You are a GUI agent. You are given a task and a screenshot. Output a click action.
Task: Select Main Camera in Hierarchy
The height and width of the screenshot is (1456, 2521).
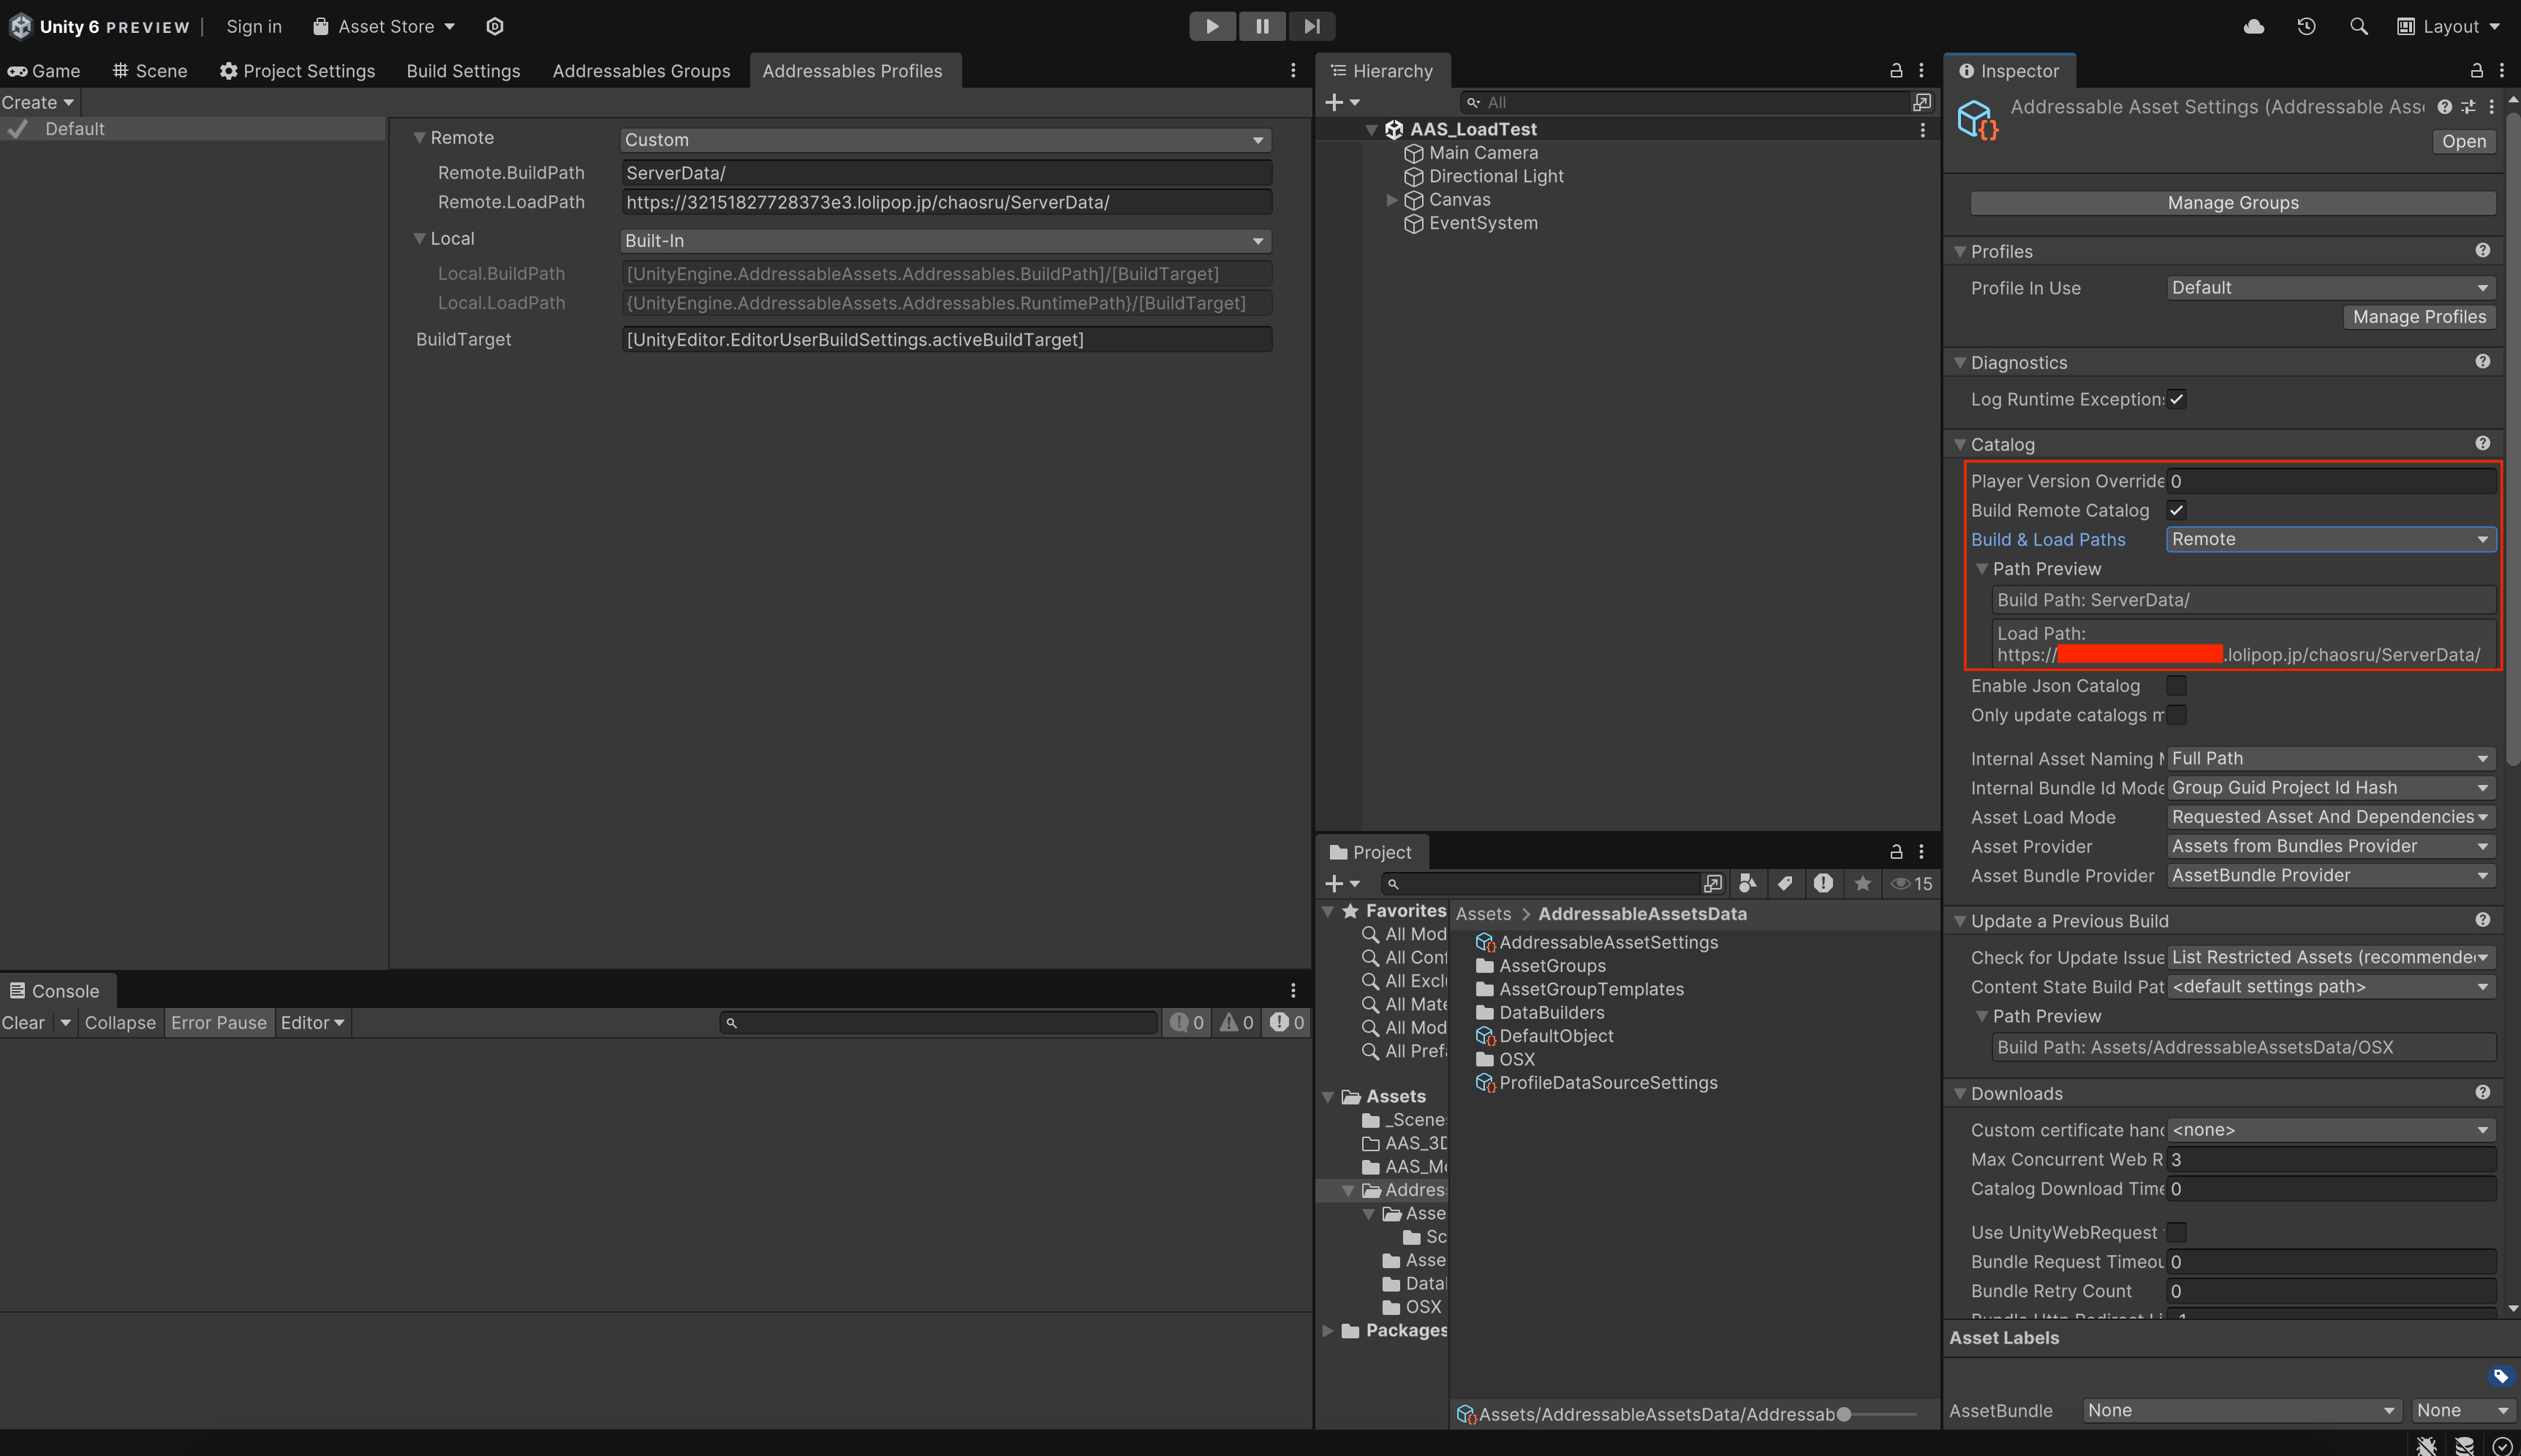click(1483, 153)
